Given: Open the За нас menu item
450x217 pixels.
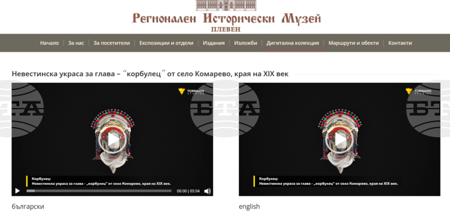Looking at the screenshot, I should 76,43.
